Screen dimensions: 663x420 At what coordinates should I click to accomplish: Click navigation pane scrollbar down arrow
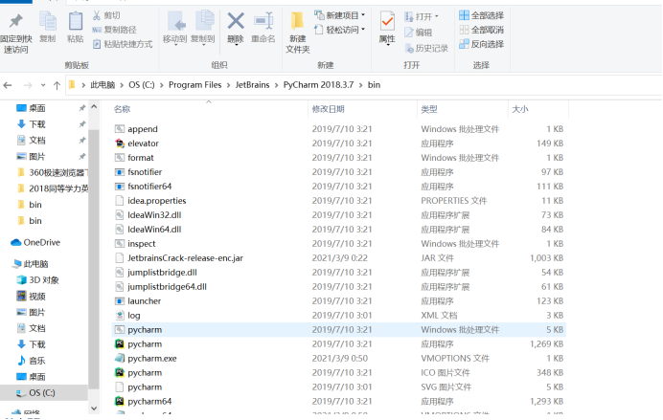click(x=94, y=409)
